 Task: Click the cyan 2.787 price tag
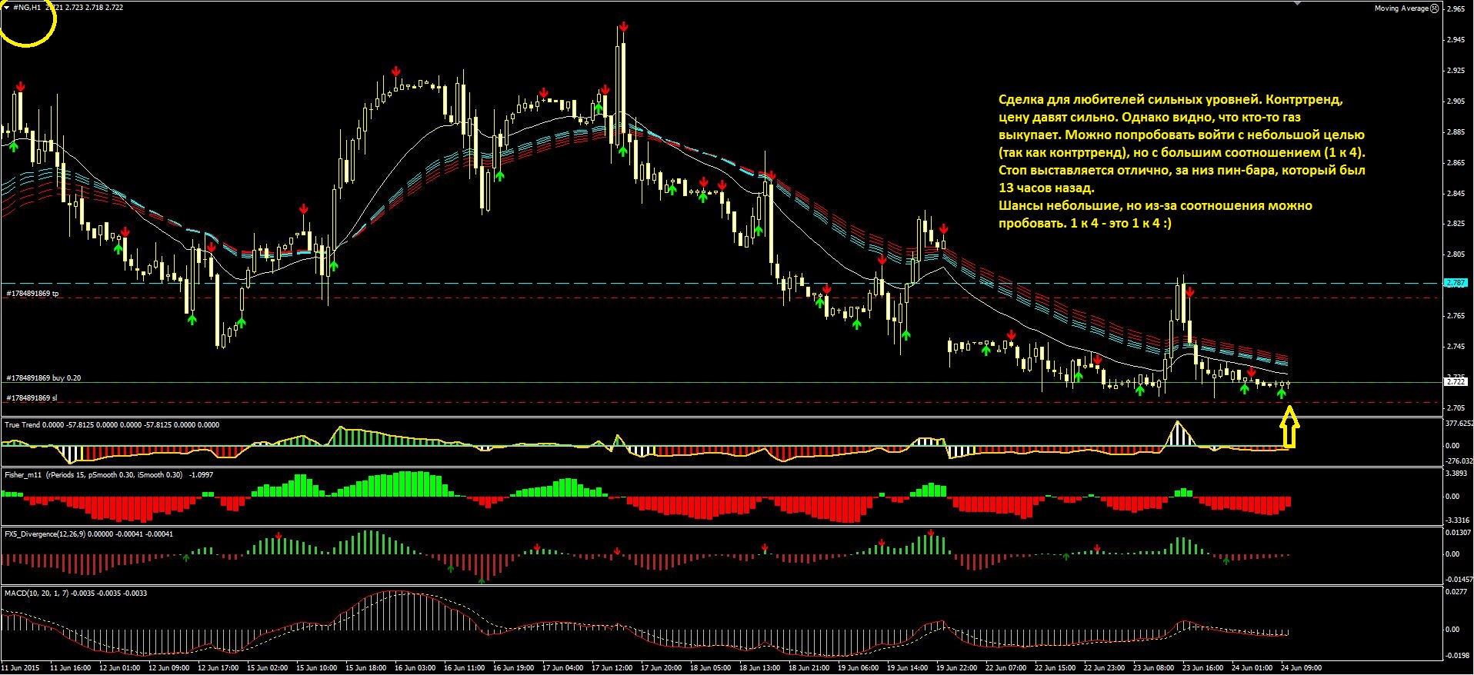pos(1456,283)
